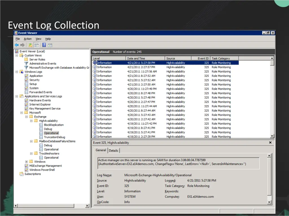Open Microsoft Exchange with Database Availability view
289x216 pixels.
(x=59, y=67)
